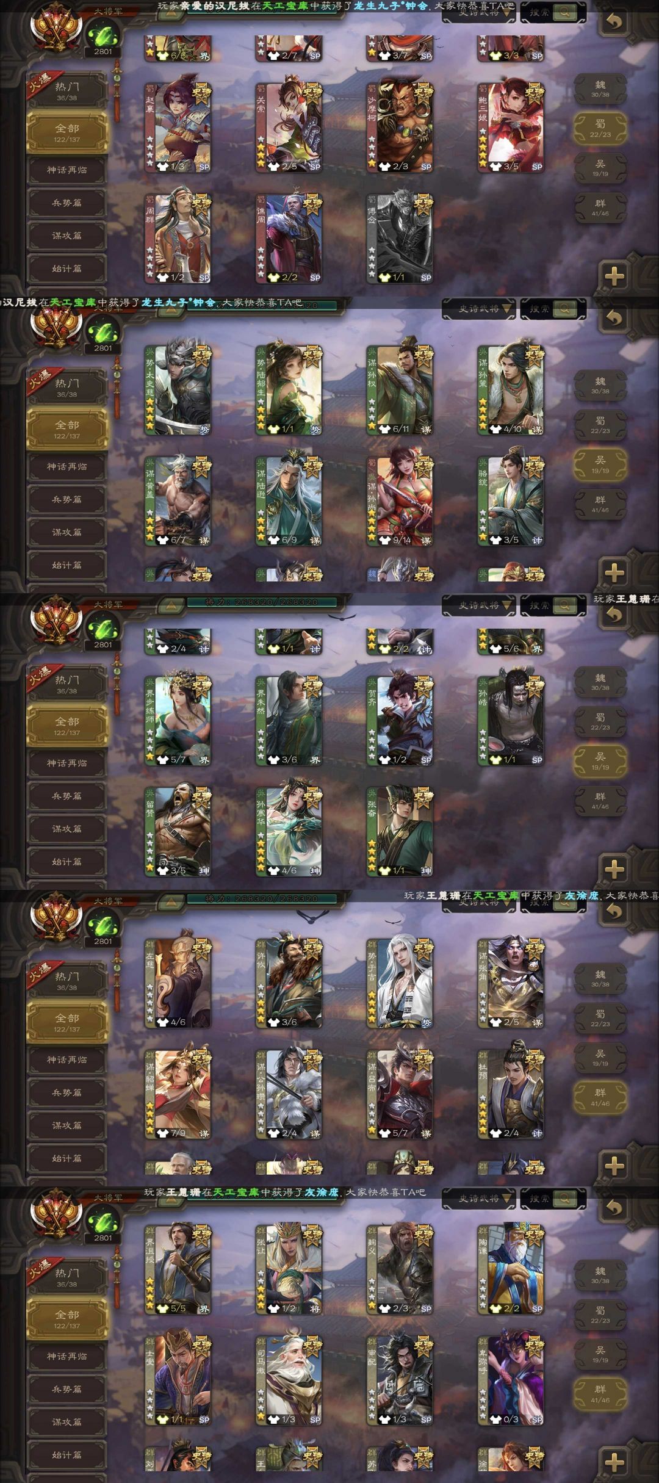Tap the plus button beside the 傅佥 card
659x1483 pixels.
(x=614, y=276)
